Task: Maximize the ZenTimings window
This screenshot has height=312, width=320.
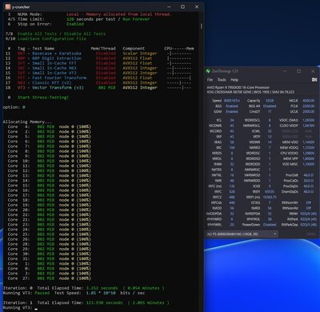Action: (x=299, y=71)
